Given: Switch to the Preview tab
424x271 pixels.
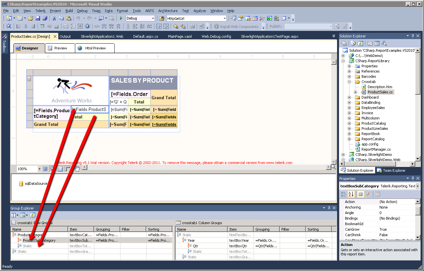Looking at the screenshot, I should (60, 48).
